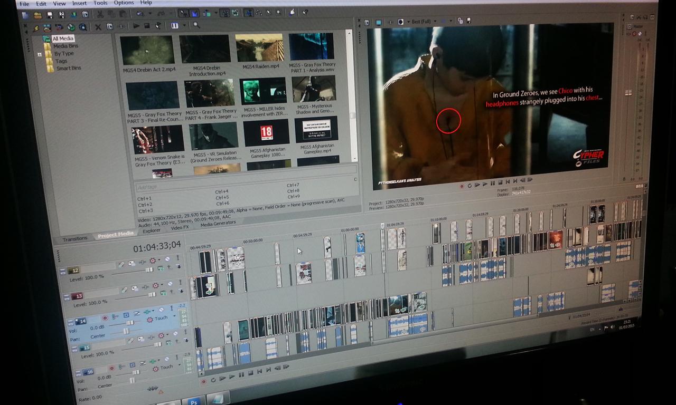676x405 pixels.
Task: Click the Open project folder icon
Action: pyautogui.click(x=37, y=15)
